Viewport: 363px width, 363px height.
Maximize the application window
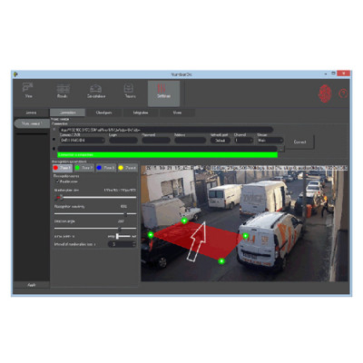tap(333, 74)
